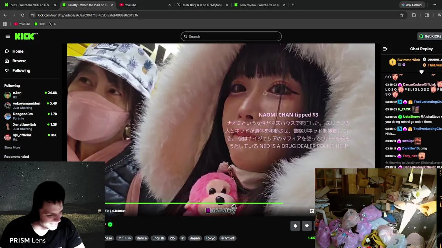The image size is (442, 248).
Task: Open sjc_official followed channel
Action: 31,137
